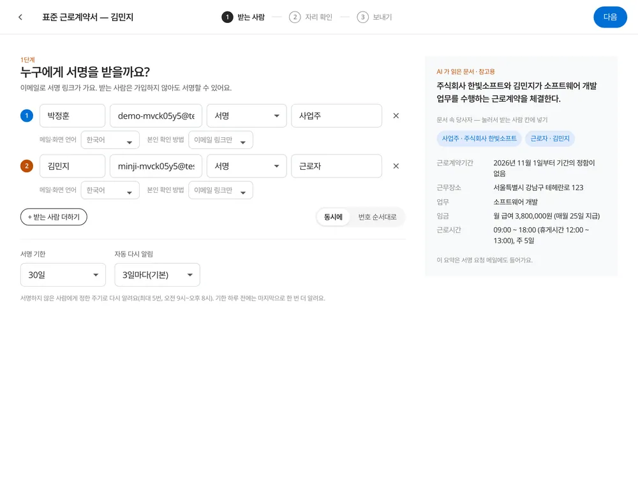The width and height of the screenshot is (638, 482).
Task: Click the document title 표준 근로계약서 — 김민지
Action: coord(88,17)
